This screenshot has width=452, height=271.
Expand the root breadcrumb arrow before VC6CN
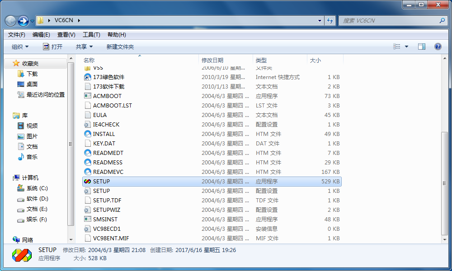pyautogui.click(x=49, y=20)
